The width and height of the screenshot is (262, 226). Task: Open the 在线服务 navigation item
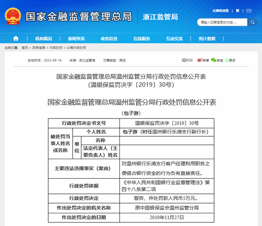[142, 39]
